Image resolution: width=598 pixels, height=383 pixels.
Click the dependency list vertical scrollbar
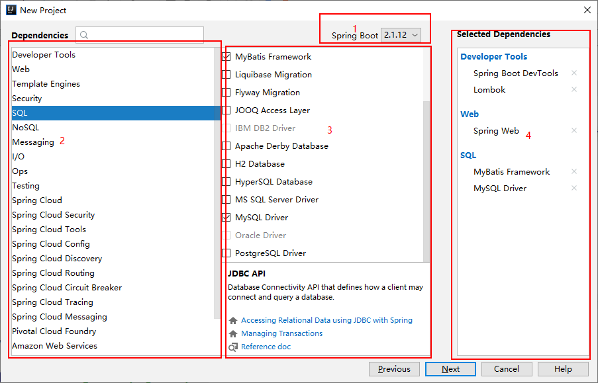coord(426,181)
